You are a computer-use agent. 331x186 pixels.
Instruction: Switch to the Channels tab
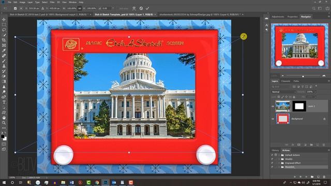point(285,81)
